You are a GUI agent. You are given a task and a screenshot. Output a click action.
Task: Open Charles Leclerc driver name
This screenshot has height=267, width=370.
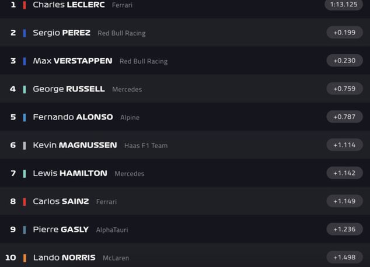tap(69, 5)
